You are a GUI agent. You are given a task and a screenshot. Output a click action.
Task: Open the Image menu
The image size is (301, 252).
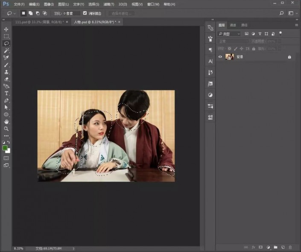pyautogui.click(x=49, y=4)
